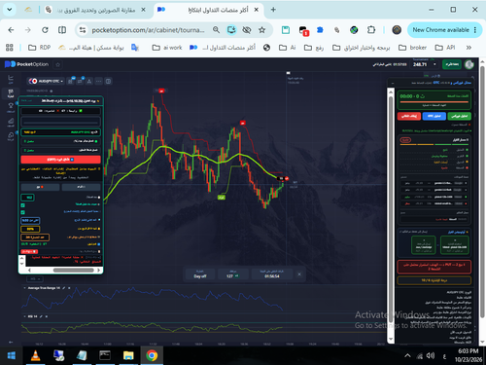Open the broker bookmarks folder
Viewport: 486px width, 365px height.
412,48
